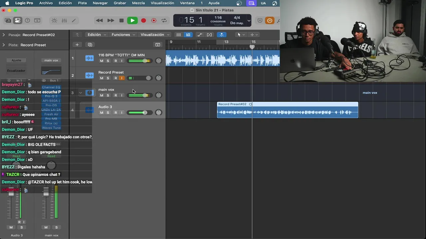Open the Ventana menu
Screen dimensions: 426x239
click(187, 3)
